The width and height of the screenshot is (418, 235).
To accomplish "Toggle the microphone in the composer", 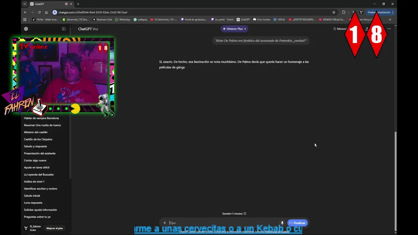I will click(x=282, y=223).
